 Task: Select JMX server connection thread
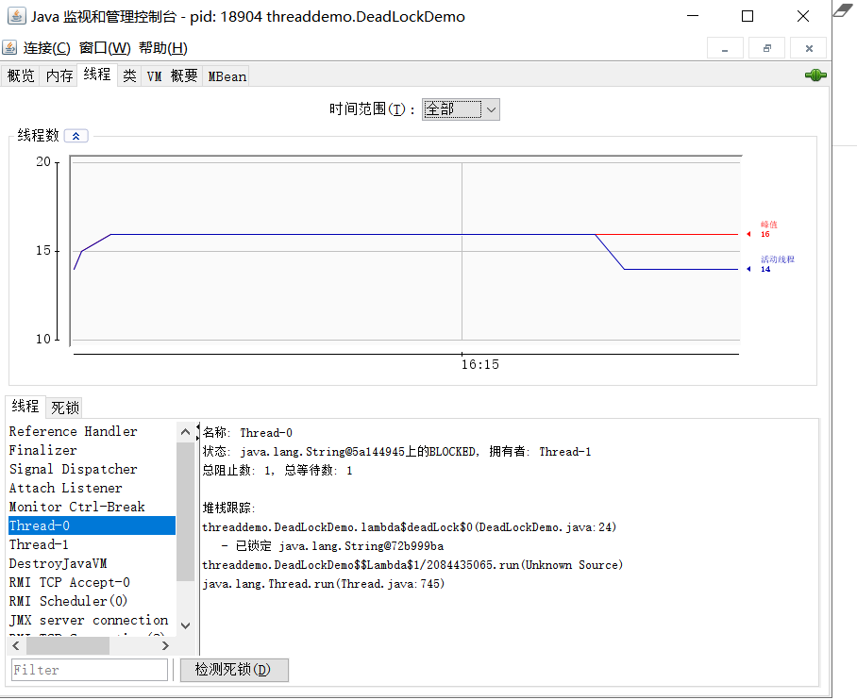[92, 620]
